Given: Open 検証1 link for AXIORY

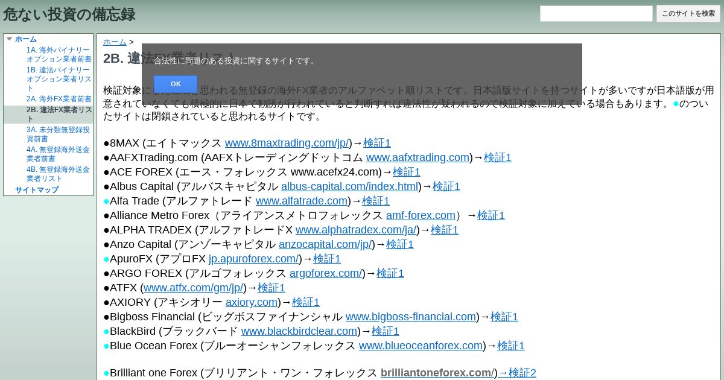Looking at the screenshot, I should tap(306, 302).
